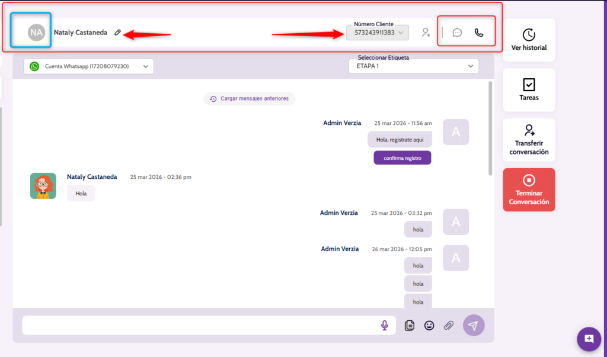607x357 pixels.
Task: Click the message text input field
Action: tap(199, 325)
